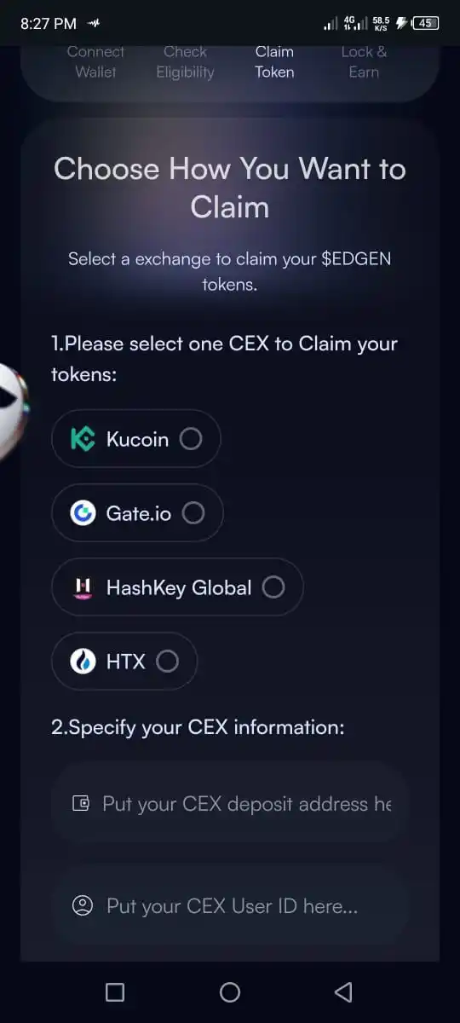Tap the HashKey Global logo icon
Viewport: 460px width, 1023px height.
coord(83,587)
